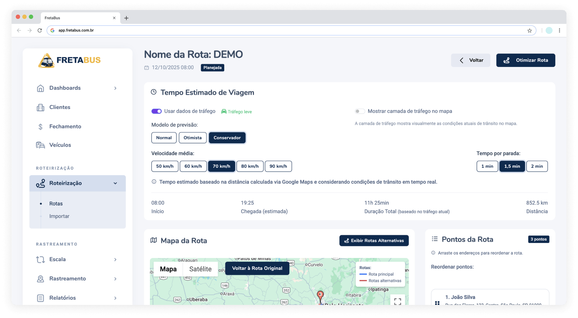Show alternative routes with Exibir Rotas Alternativas
The height and width of the screenshot is (318, 578).
(374, 241)
